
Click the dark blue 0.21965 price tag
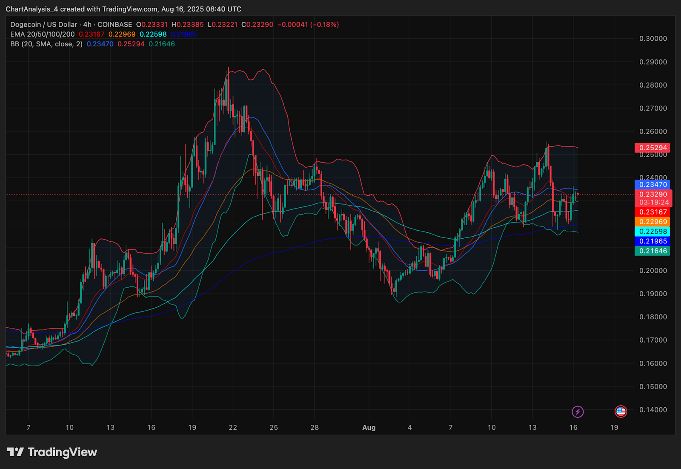[x=652, y=241]
